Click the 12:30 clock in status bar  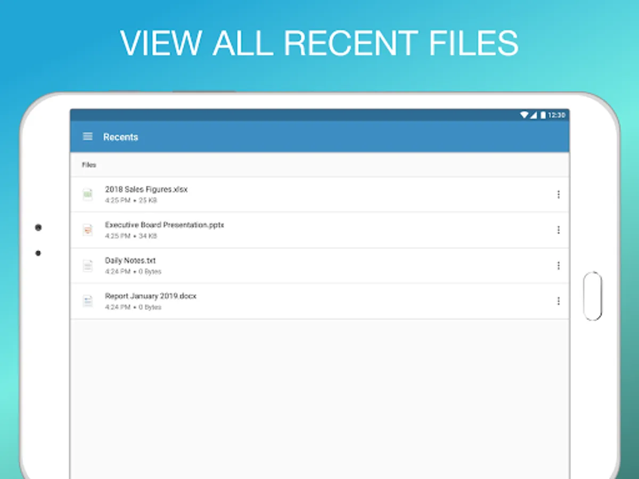(x=556, y=115)
